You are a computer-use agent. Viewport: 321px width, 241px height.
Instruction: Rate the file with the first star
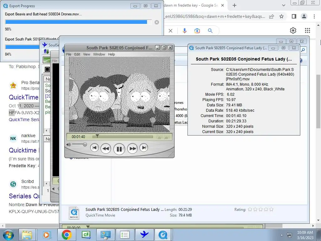coord(250,209)
